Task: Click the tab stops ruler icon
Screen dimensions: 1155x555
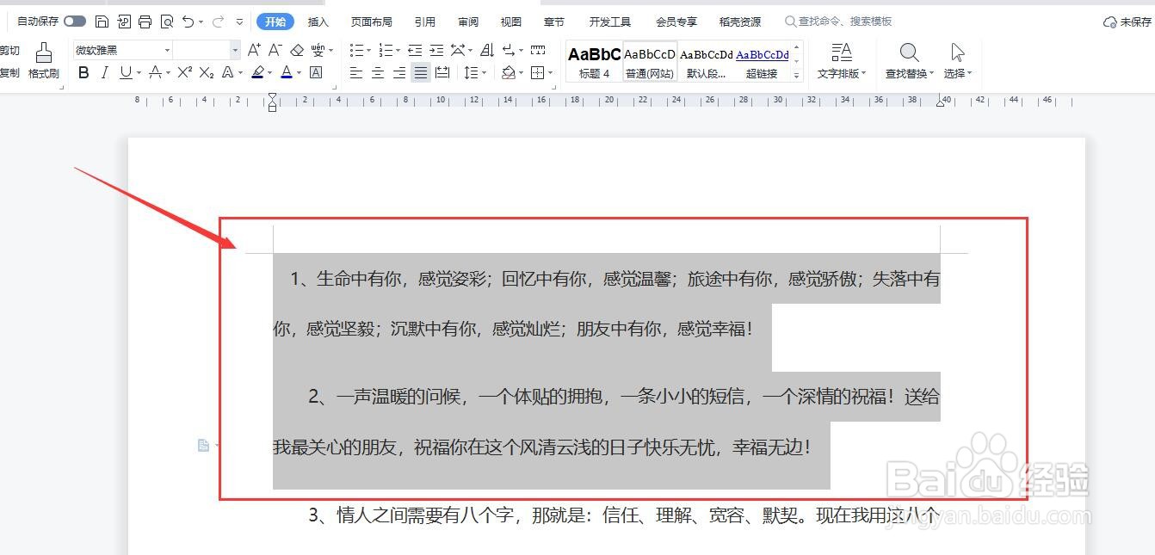Action: pos(538,50)
